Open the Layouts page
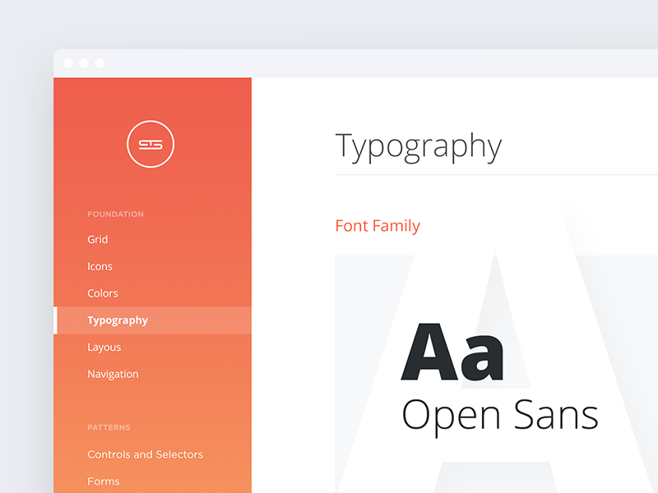Viewport: 658px width, 493px height. click(x=104, y=348)
